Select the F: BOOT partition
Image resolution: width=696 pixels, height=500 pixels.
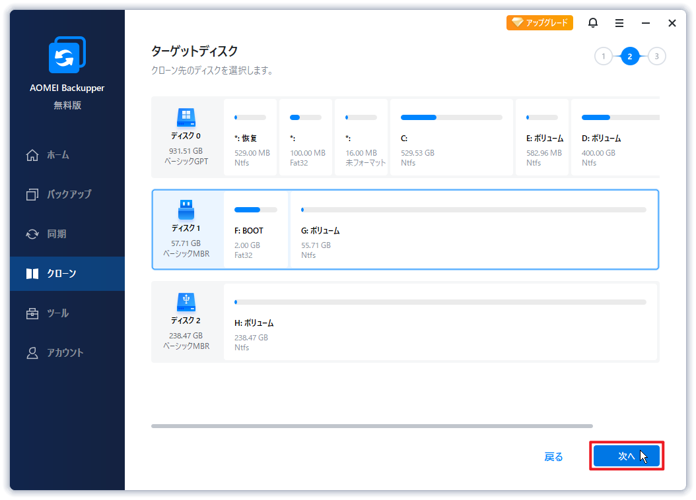click(x=256, y=230)
